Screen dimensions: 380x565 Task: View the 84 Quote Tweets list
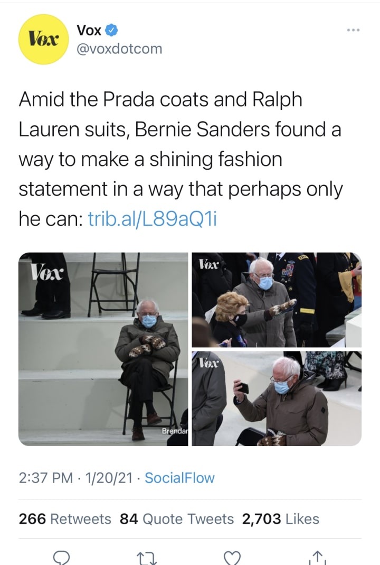tap(177, 519)
